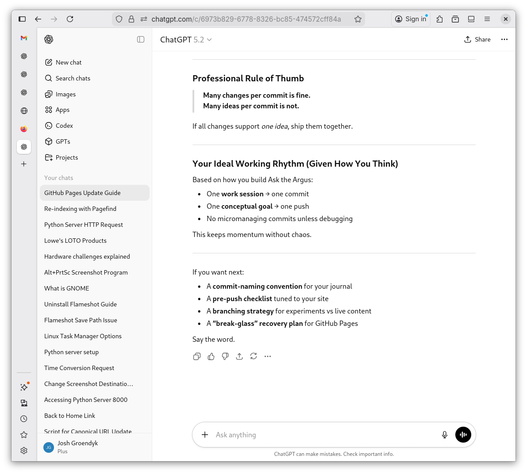Open the Share button in the header
Screen dimensions: 527x474
coord(477,39)
